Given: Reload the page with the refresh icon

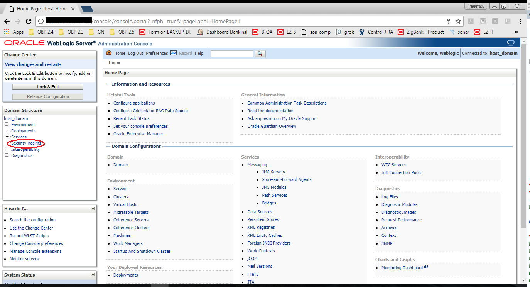Looking at the screenshot, I should coord(29,21).
